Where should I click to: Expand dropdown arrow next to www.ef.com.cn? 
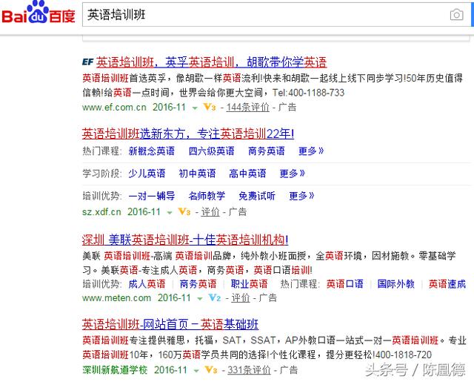195,108
